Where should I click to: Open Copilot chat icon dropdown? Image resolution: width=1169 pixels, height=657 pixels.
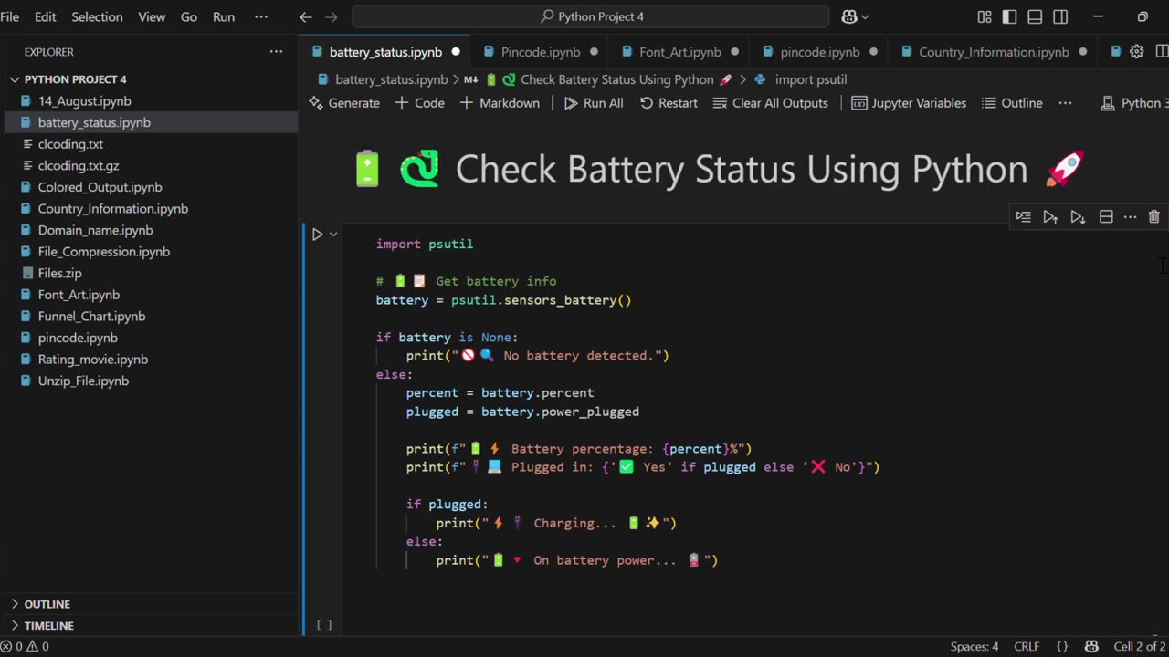[855, 16]
